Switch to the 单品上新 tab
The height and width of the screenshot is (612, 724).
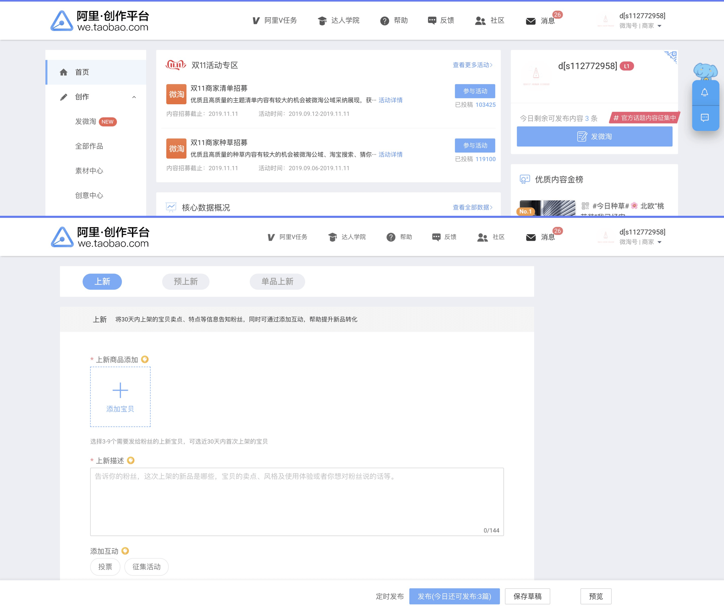(277, 282)
